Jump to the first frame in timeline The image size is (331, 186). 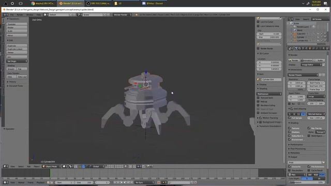click(115, 182)
